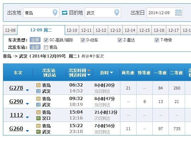191x145 pixels.
Task: Expand G278 train details arrow
Action: pos(27,90)
